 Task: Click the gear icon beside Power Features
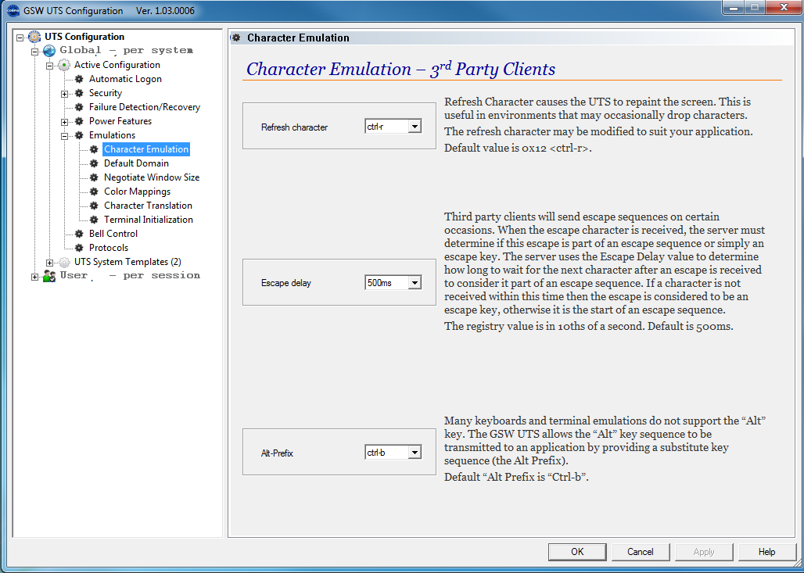coord(79,121)
